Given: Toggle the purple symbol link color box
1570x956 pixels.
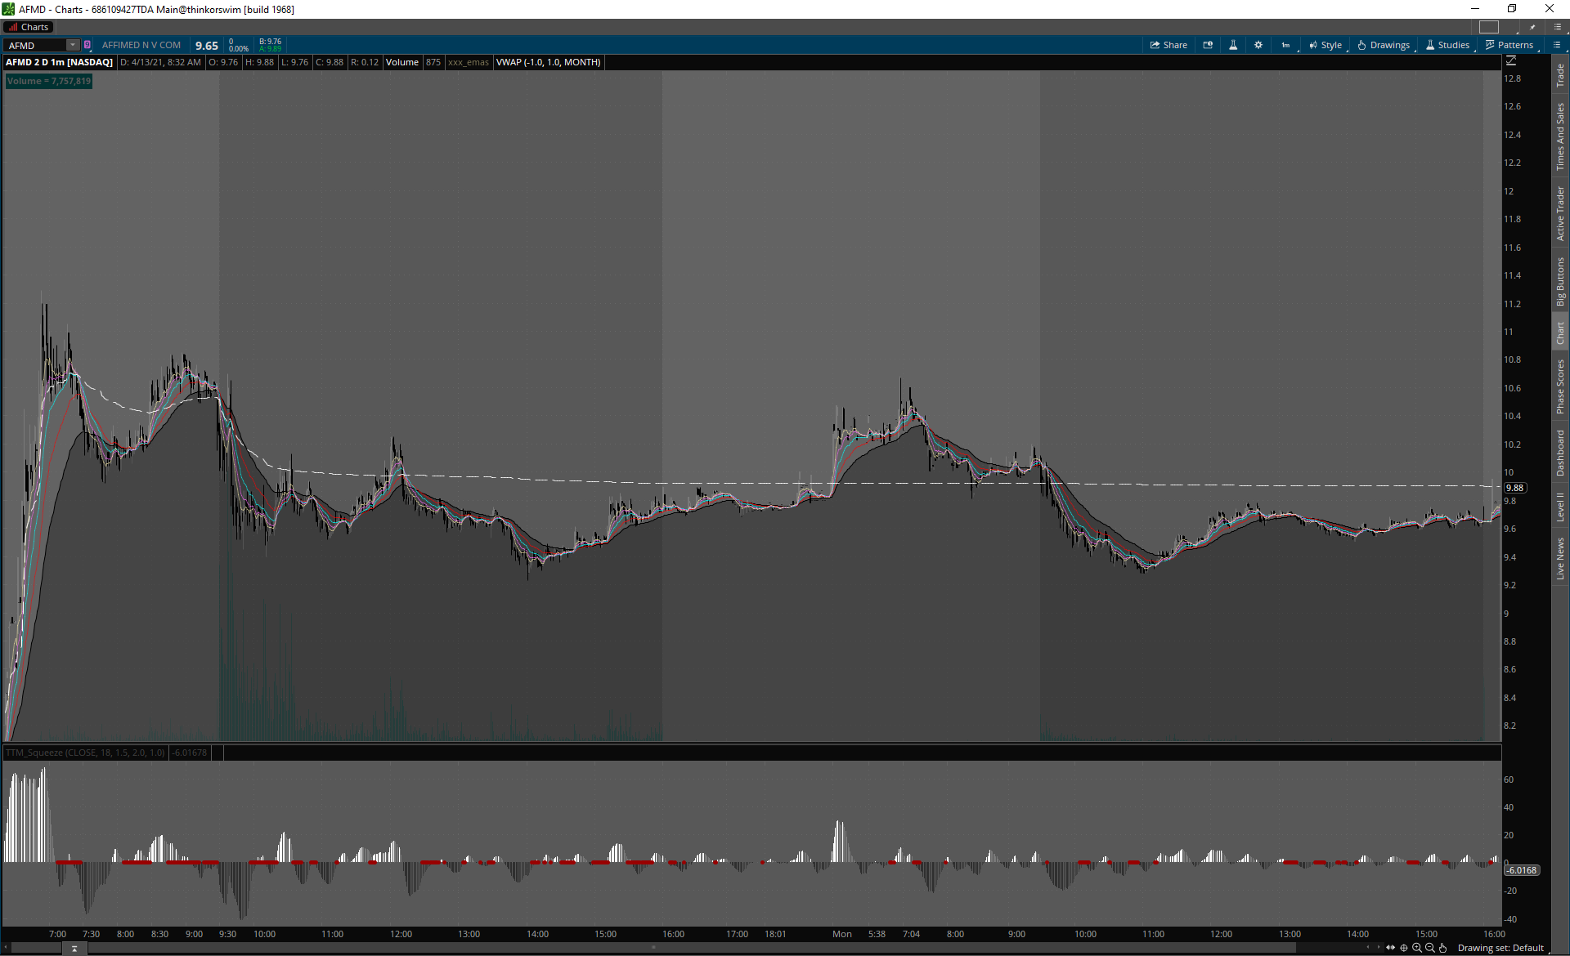Looking at the screenshot, I should pos(87,45).
